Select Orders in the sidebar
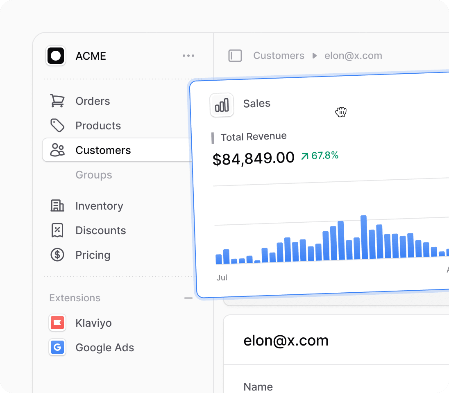This screenshot has width=449, height=393. (93, 101)
